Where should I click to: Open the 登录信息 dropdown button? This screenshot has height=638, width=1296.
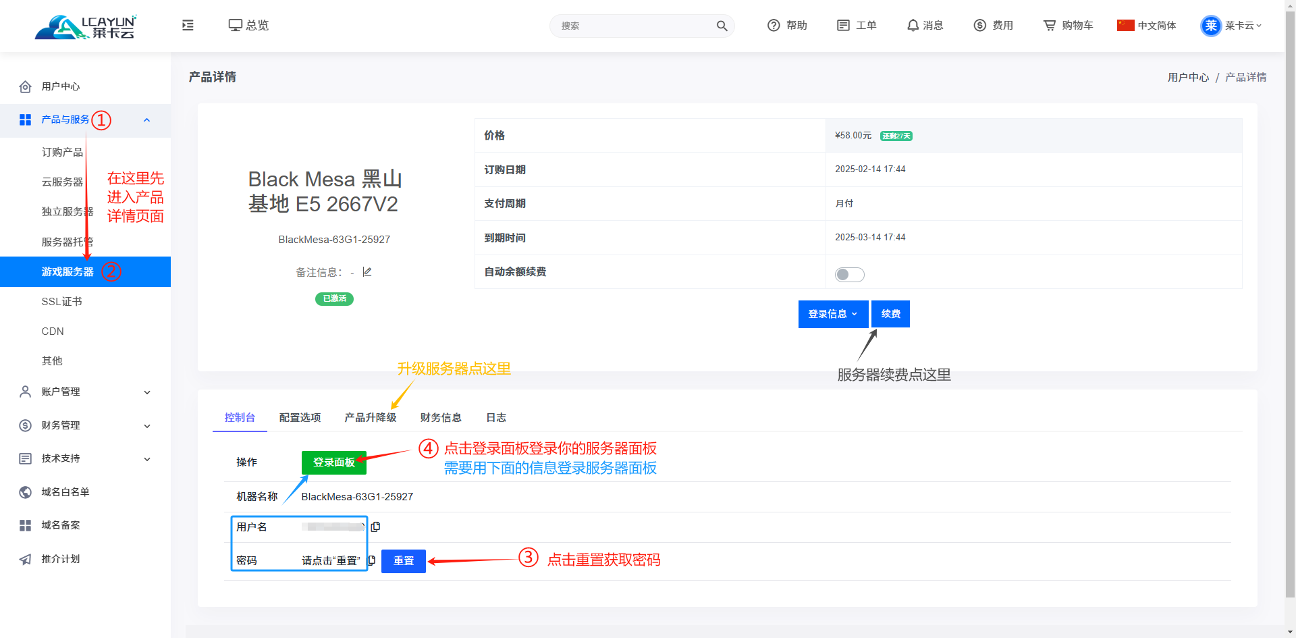(x=833, y=314)
